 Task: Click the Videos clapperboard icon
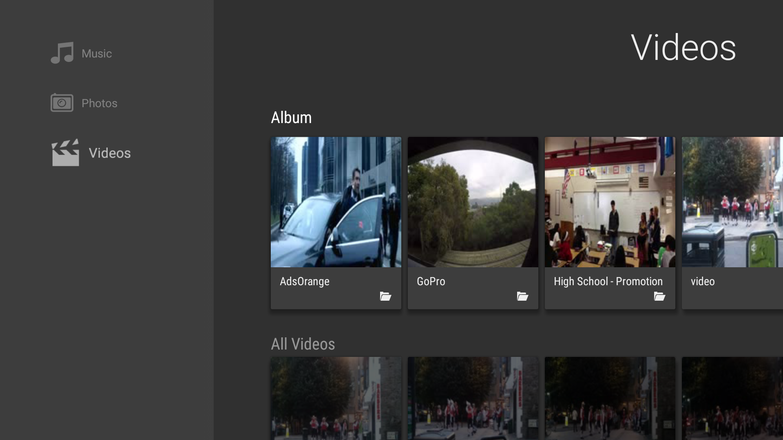coord(65,153)
